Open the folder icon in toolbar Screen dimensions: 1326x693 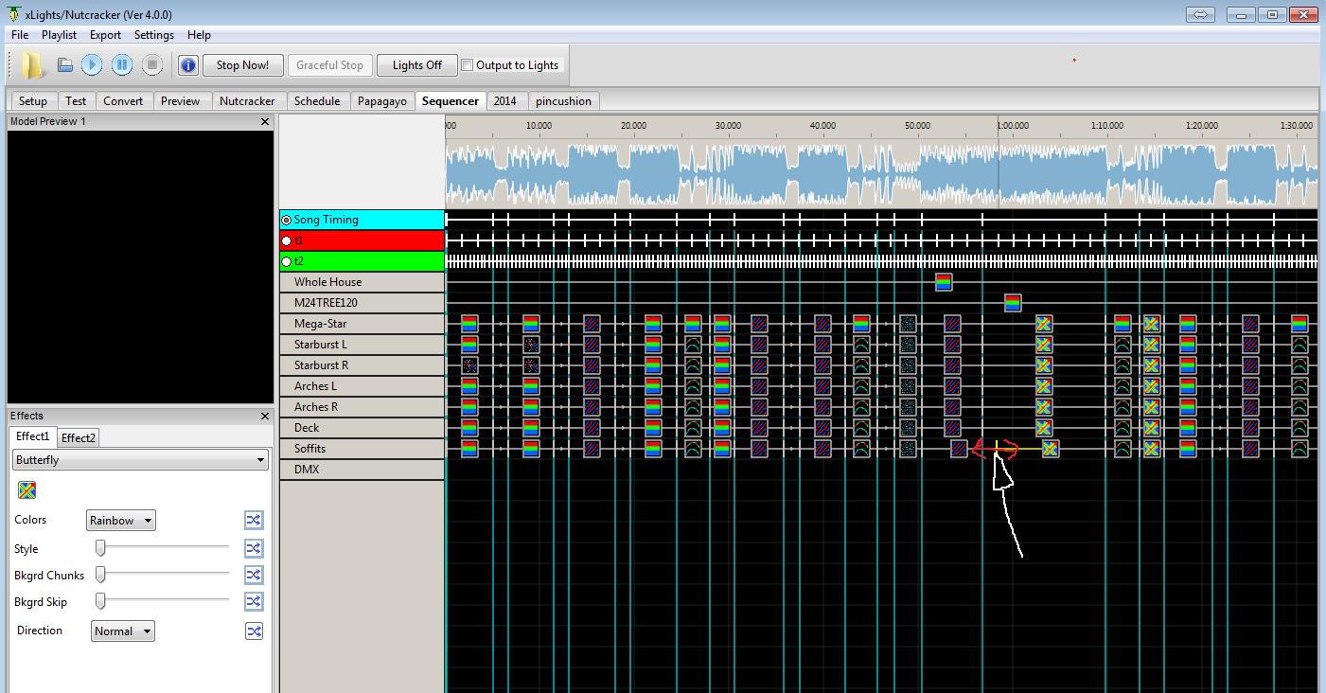coord(33,65)
